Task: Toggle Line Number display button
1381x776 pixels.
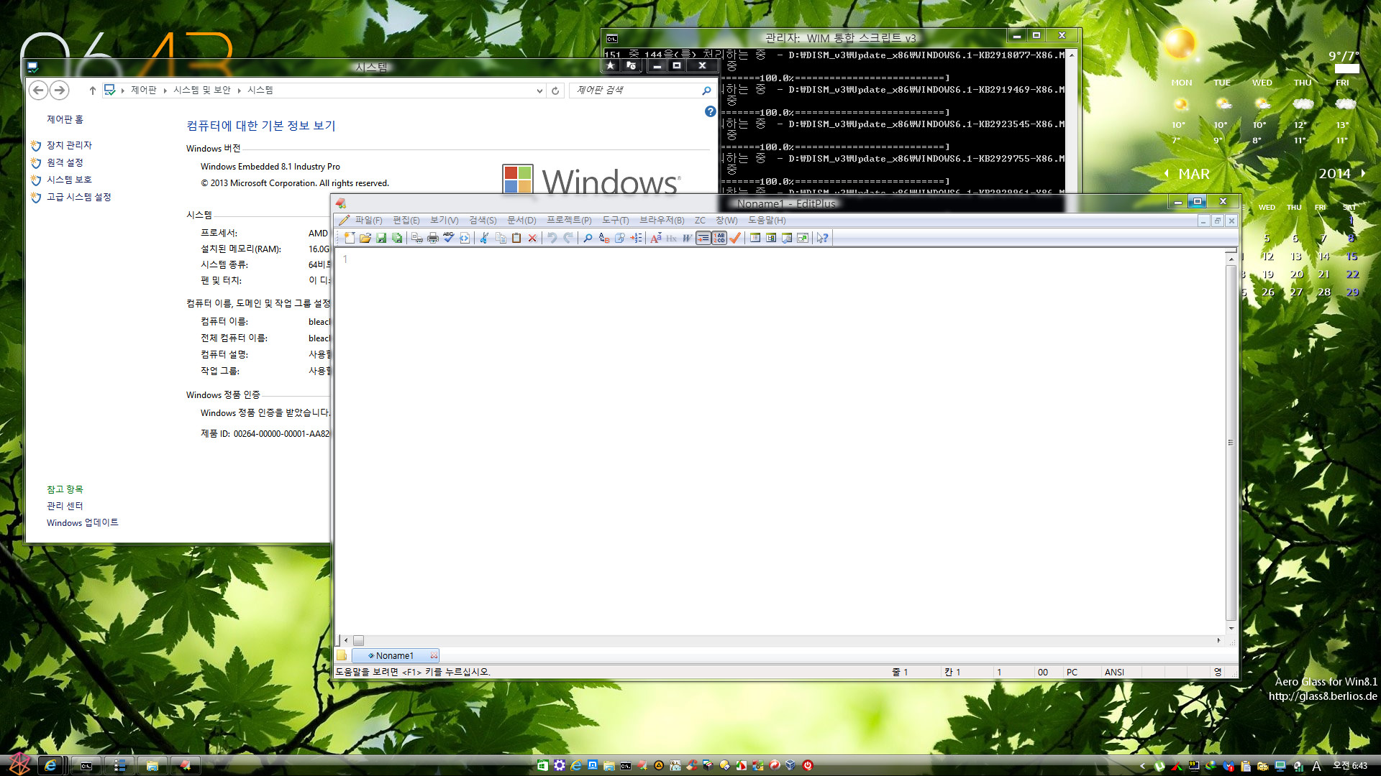Action: (719, 238)
